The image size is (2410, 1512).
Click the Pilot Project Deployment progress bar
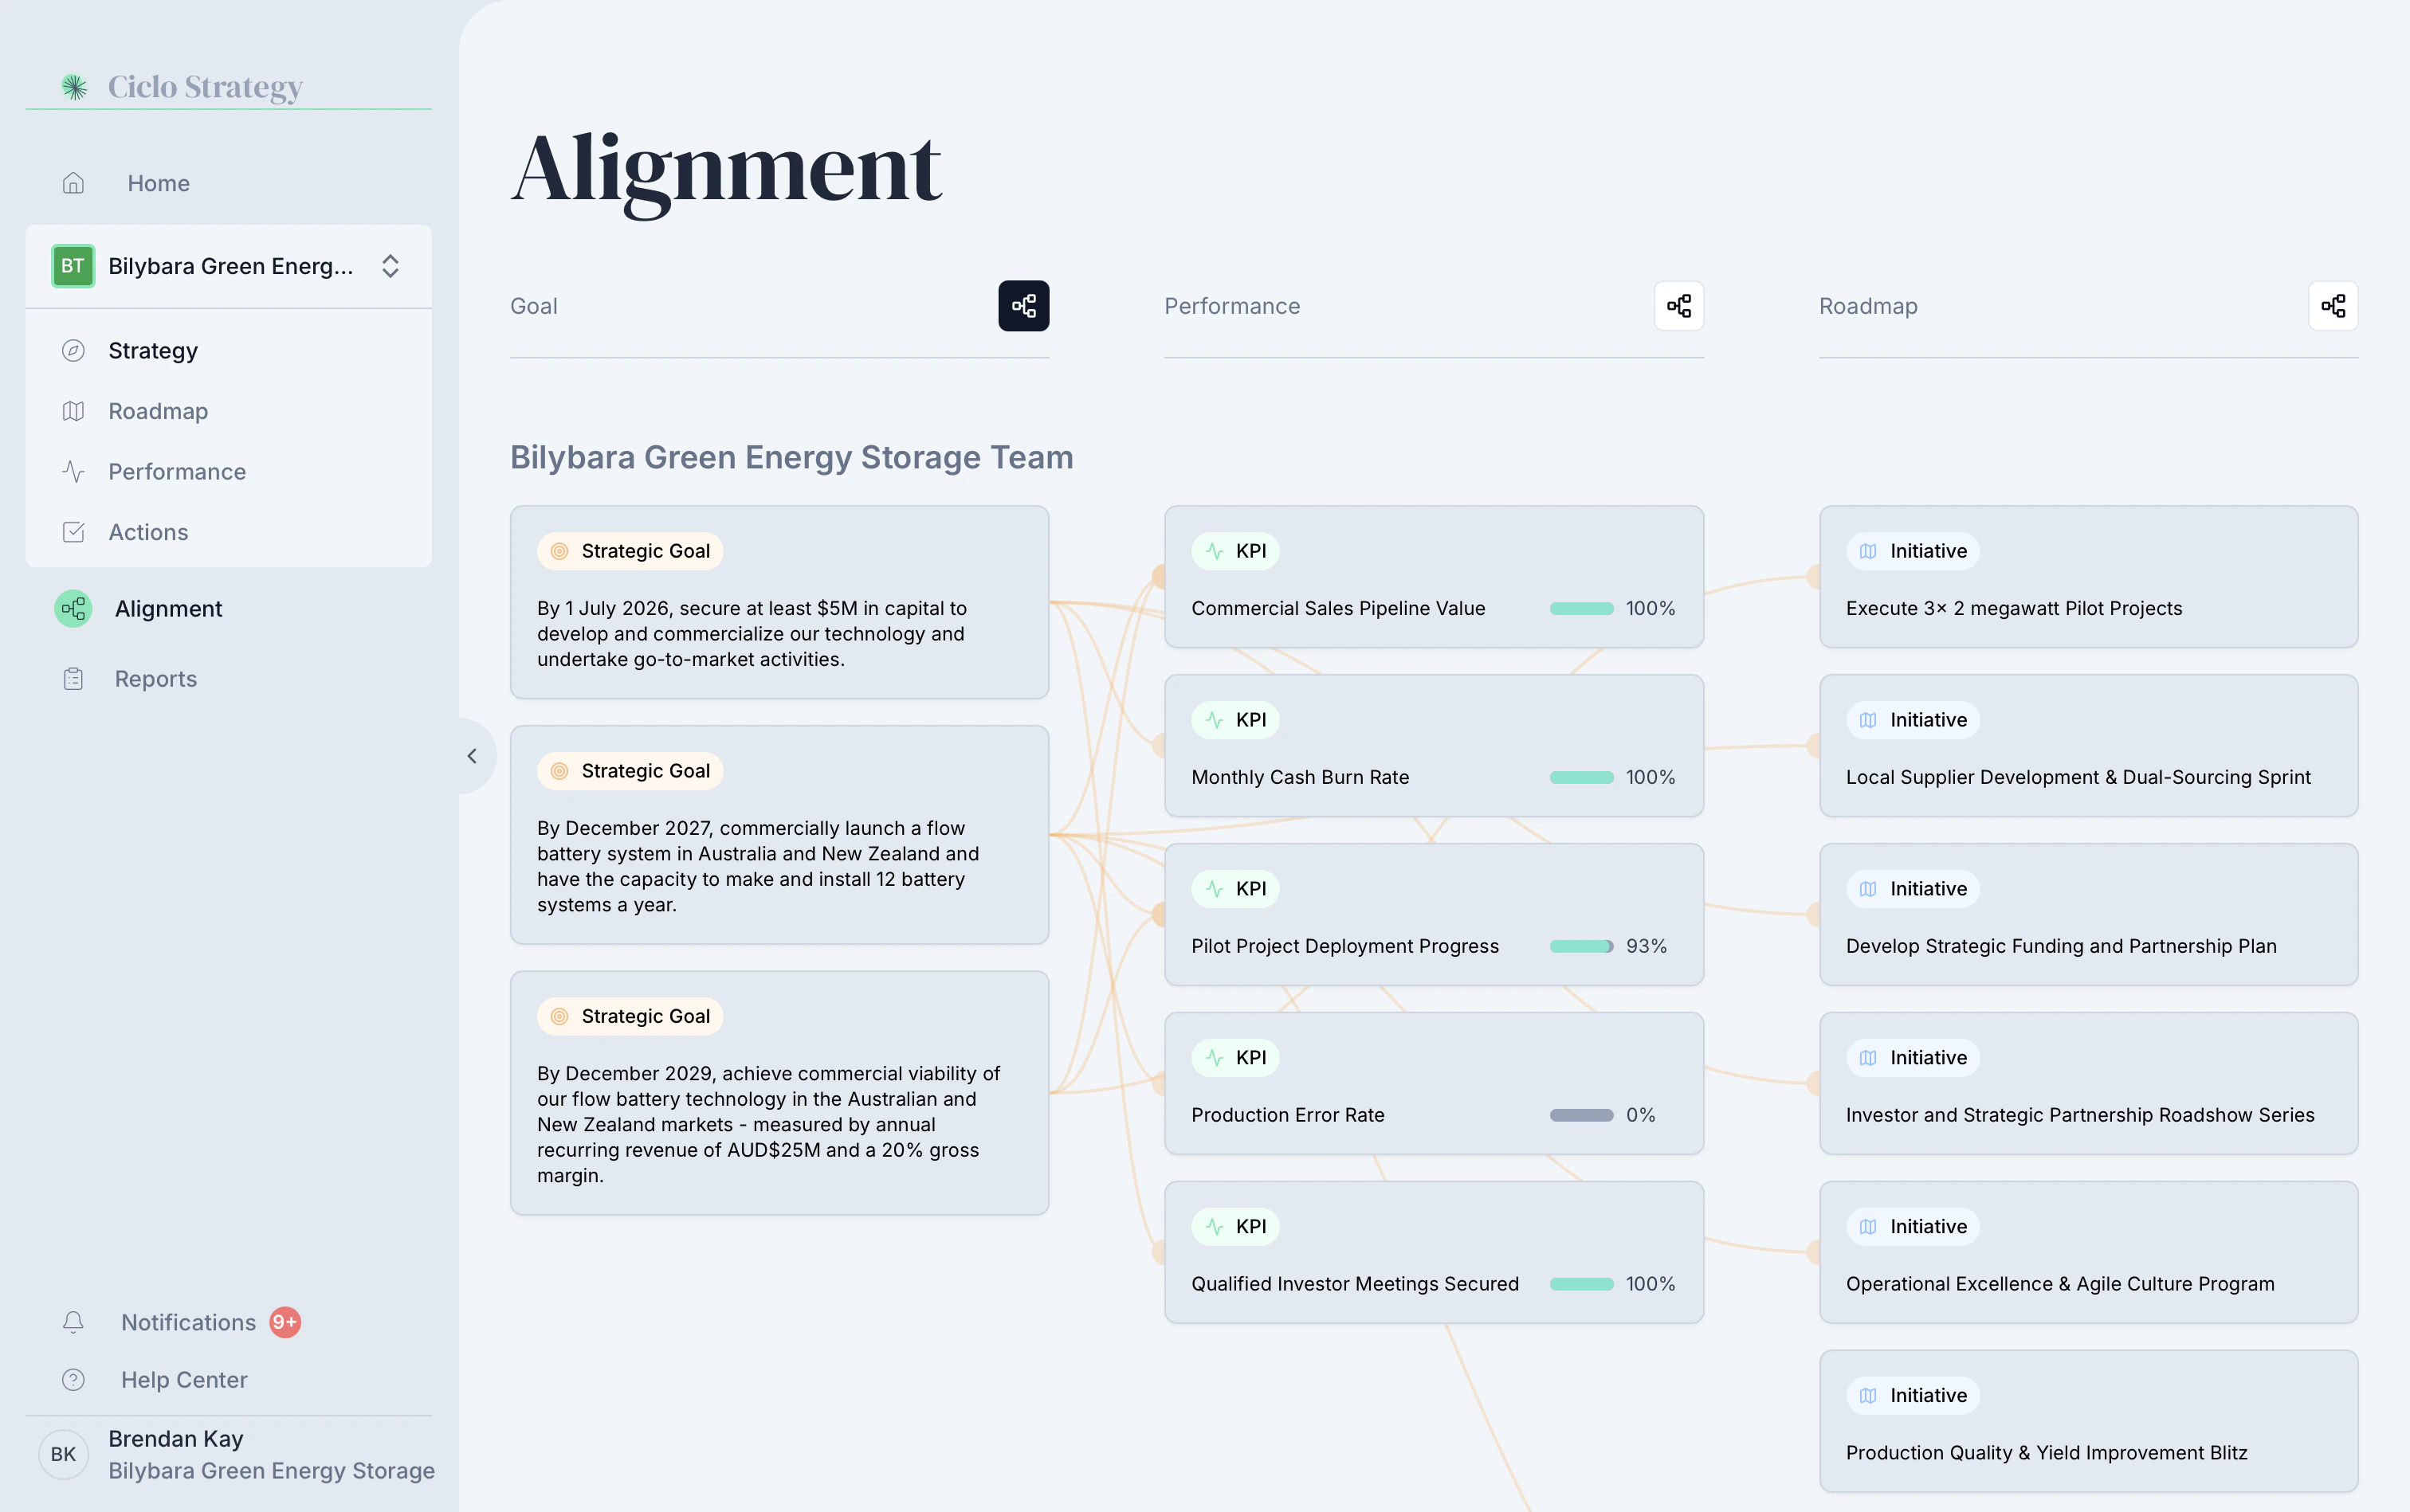[x=1580, y=946]
